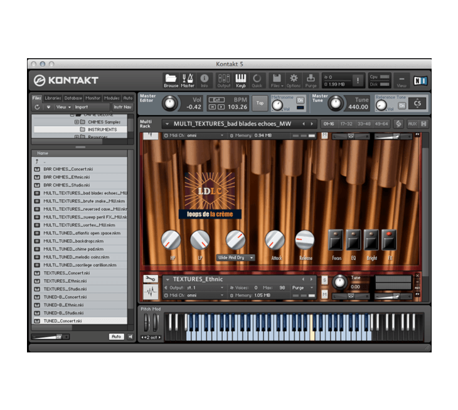Select file TUNED_Concert.nki
This screenshot has width=458, height=410.
pos(80,321)
